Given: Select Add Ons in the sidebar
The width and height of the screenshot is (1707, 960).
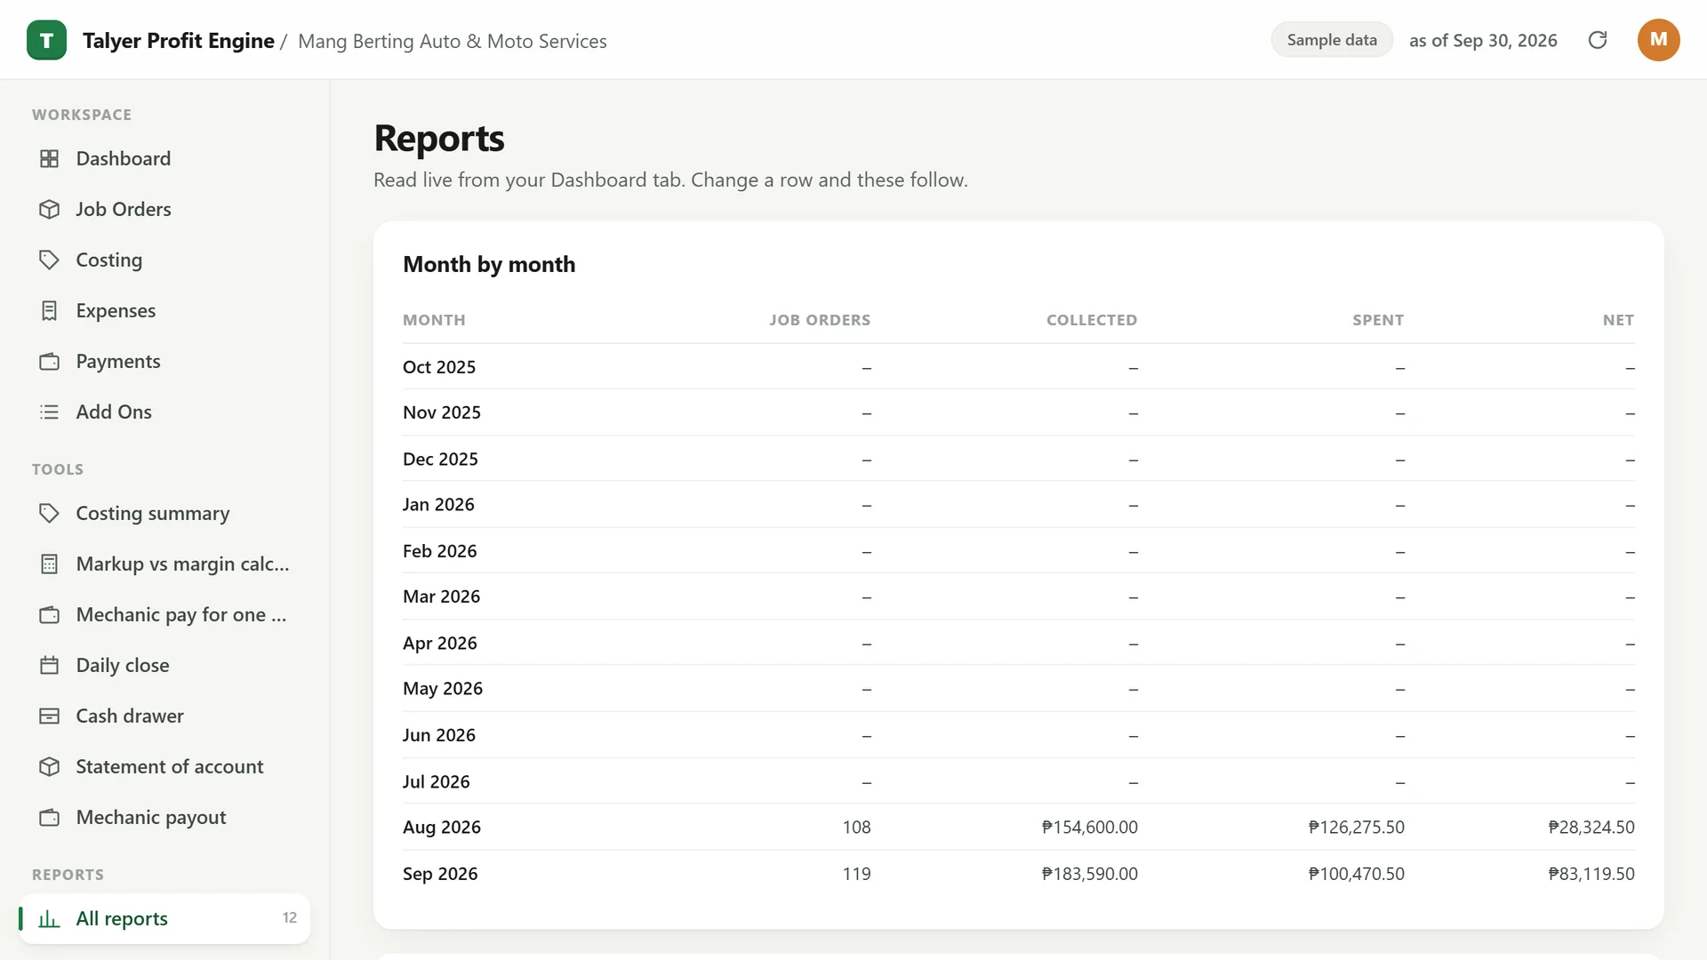Looking at the screenshot, I should pyautogui.click(x=164, y=412).
